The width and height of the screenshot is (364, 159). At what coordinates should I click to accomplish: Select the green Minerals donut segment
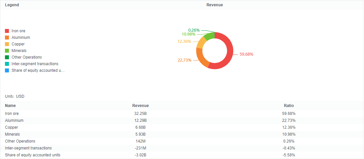(210, 36)
